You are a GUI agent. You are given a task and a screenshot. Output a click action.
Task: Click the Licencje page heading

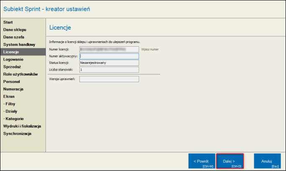pos(60,28)
